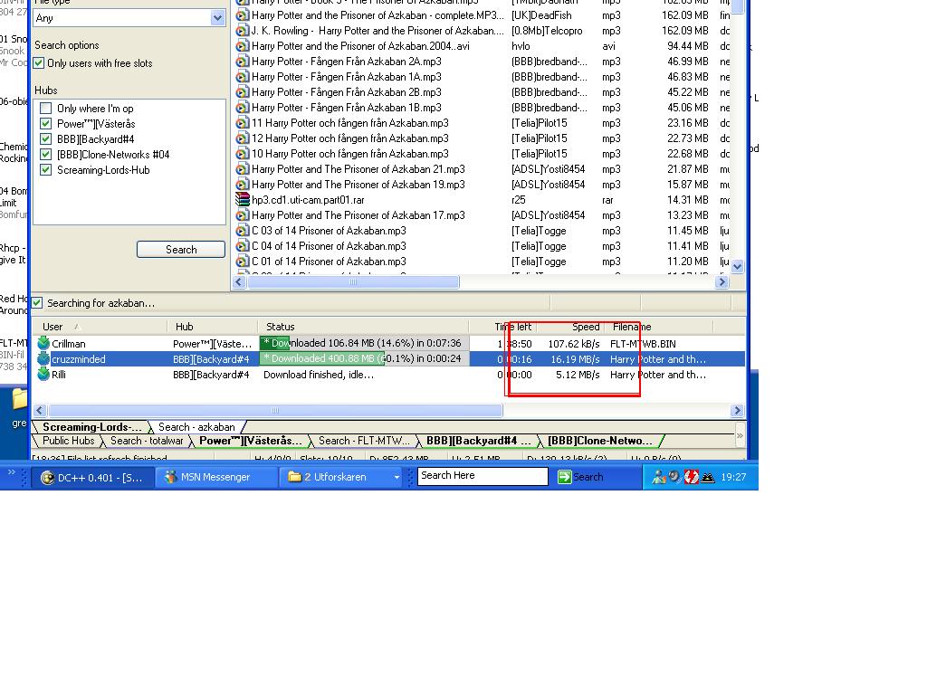927x695 pixels.
Task: Switch to the Search - totalwar tab
Action: [x=147, y=441]
